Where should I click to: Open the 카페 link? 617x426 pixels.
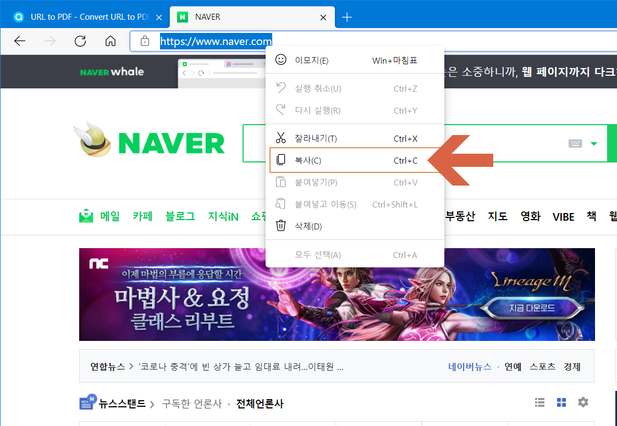click(x=142, y=216)
